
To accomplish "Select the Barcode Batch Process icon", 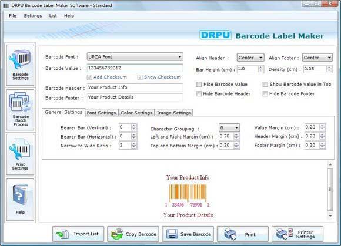I will 20,110.
